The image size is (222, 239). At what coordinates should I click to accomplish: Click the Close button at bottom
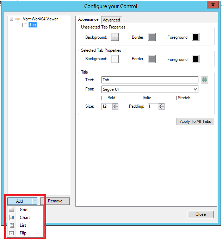pyautogui.click(x=201, y=214)
